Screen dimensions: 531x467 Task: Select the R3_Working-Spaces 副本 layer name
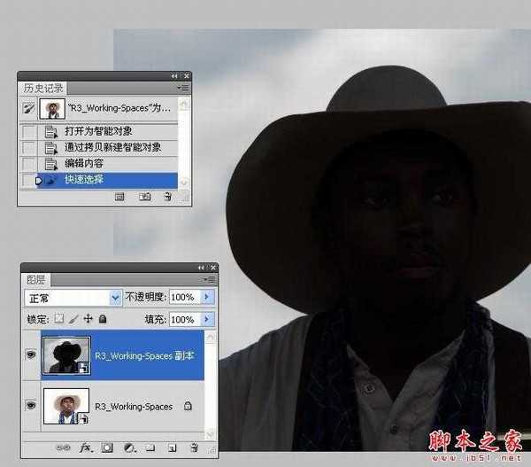[x=144, y=355]
